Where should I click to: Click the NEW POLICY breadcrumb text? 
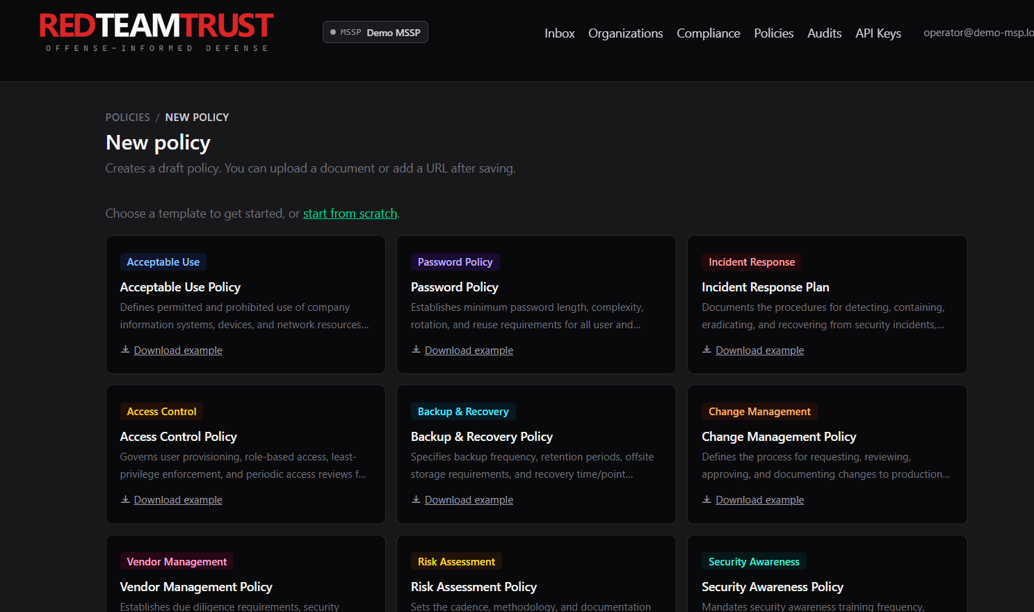(x=197, y=118)
